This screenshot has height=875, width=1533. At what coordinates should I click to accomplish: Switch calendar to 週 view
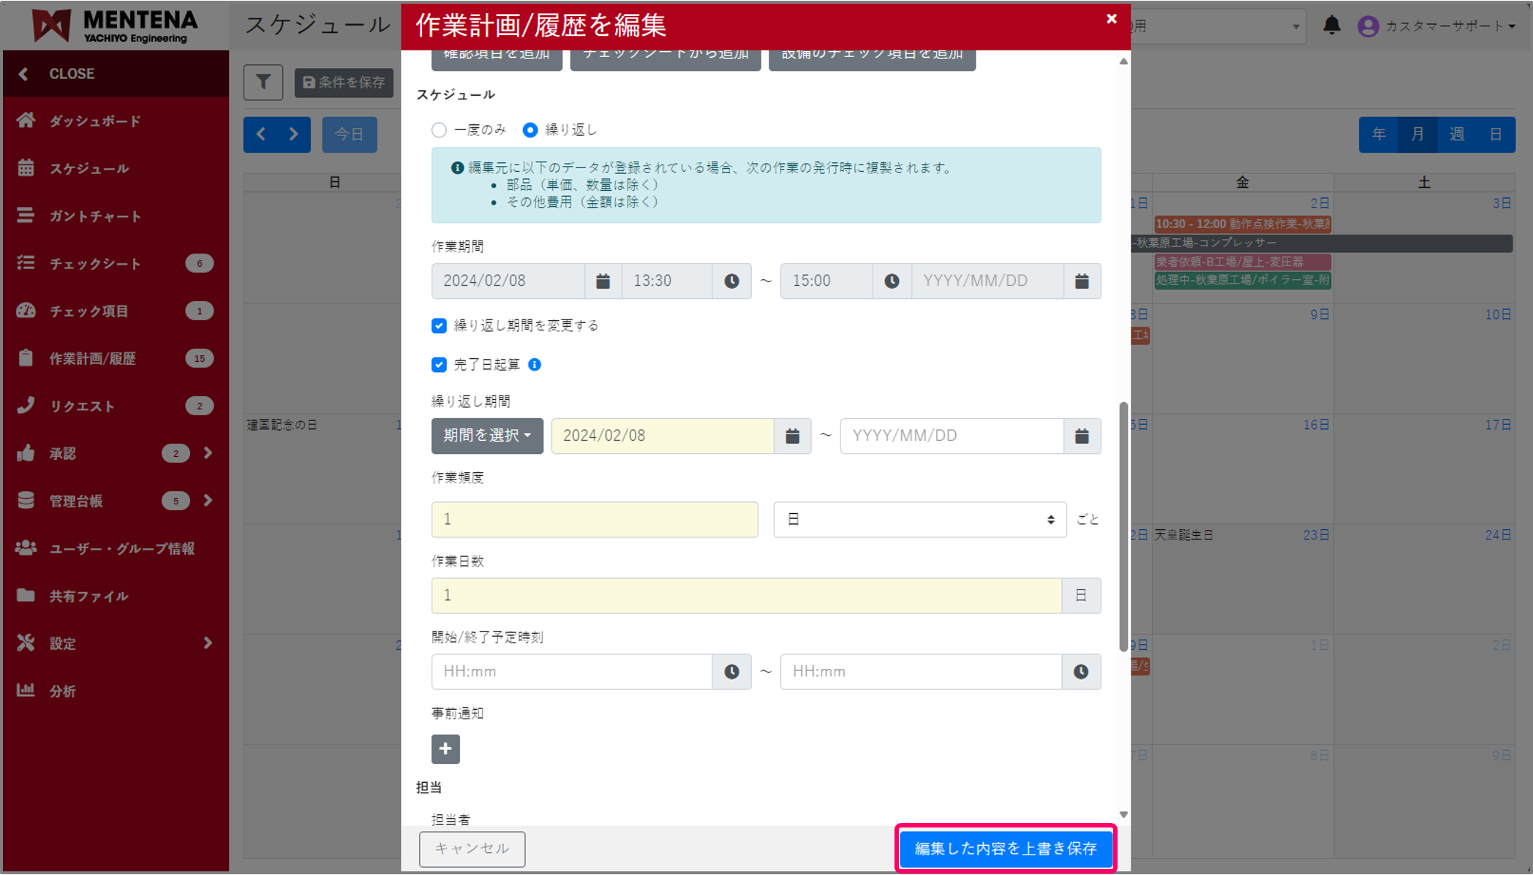(x=1456, y=135)
